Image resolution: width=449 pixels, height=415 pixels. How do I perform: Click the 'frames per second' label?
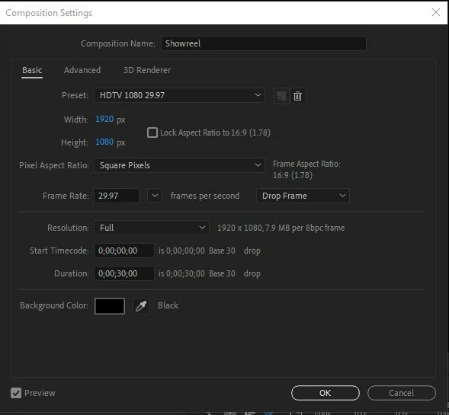point(205,196)
